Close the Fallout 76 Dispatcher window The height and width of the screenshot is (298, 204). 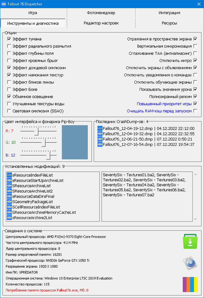[199, 4]
